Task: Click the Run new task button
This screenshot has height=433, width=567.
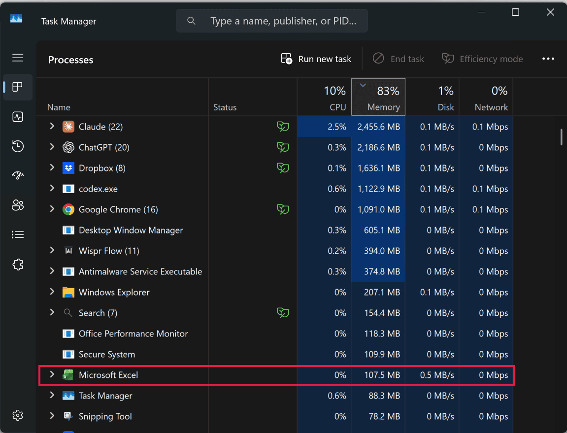Action: click(316, 59)
